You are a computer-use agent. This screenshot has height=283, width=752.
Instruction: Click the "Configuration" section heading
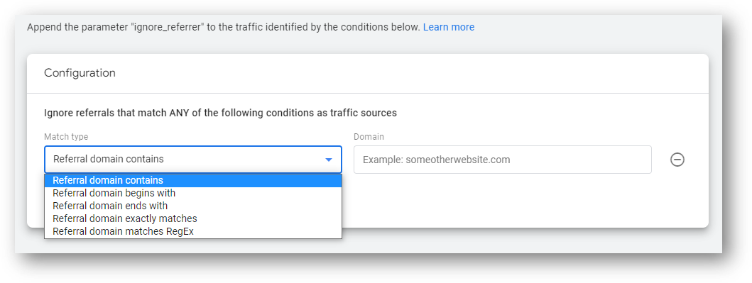(x=80, y=73)
